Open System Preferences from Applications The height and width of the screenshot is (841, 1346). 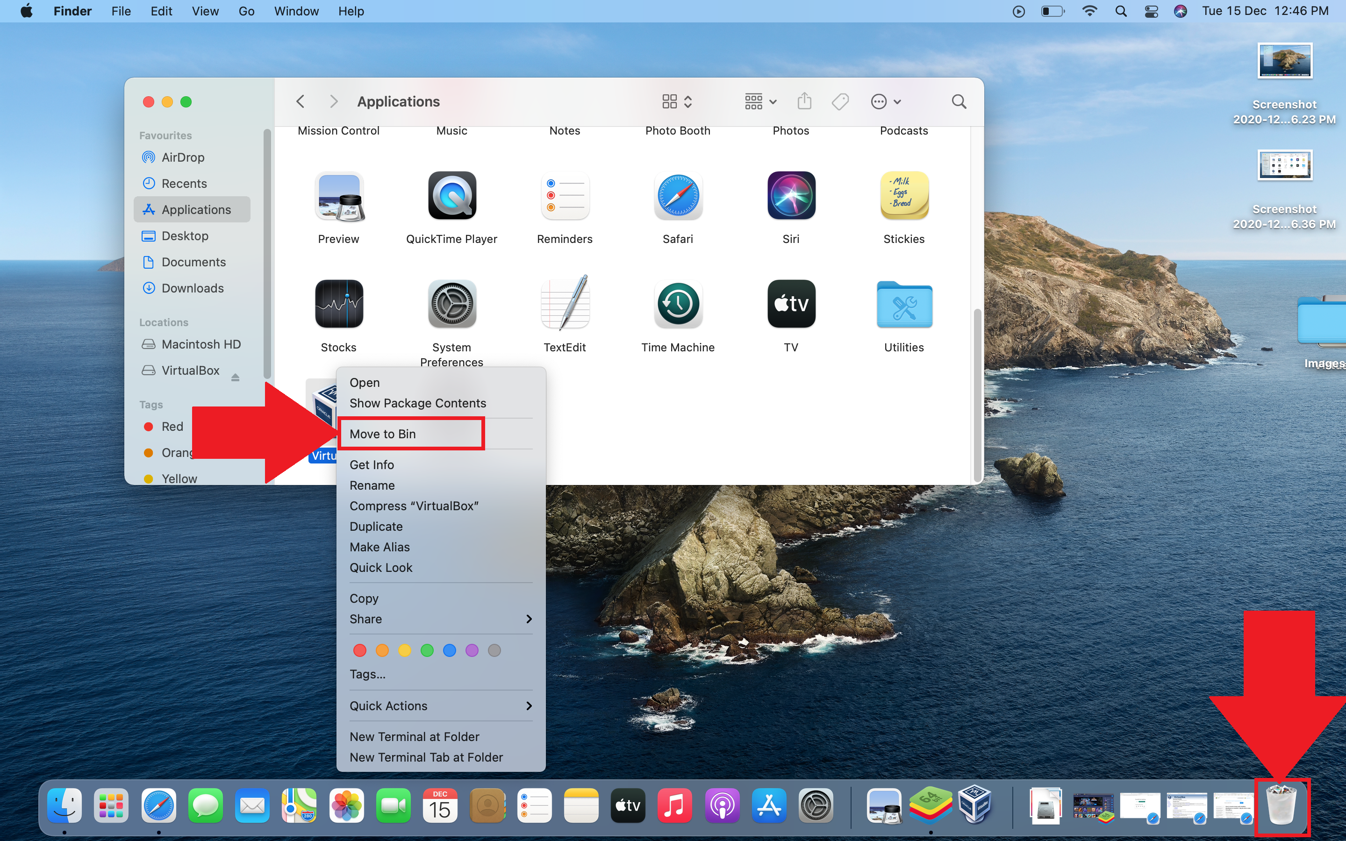[451, 305]
